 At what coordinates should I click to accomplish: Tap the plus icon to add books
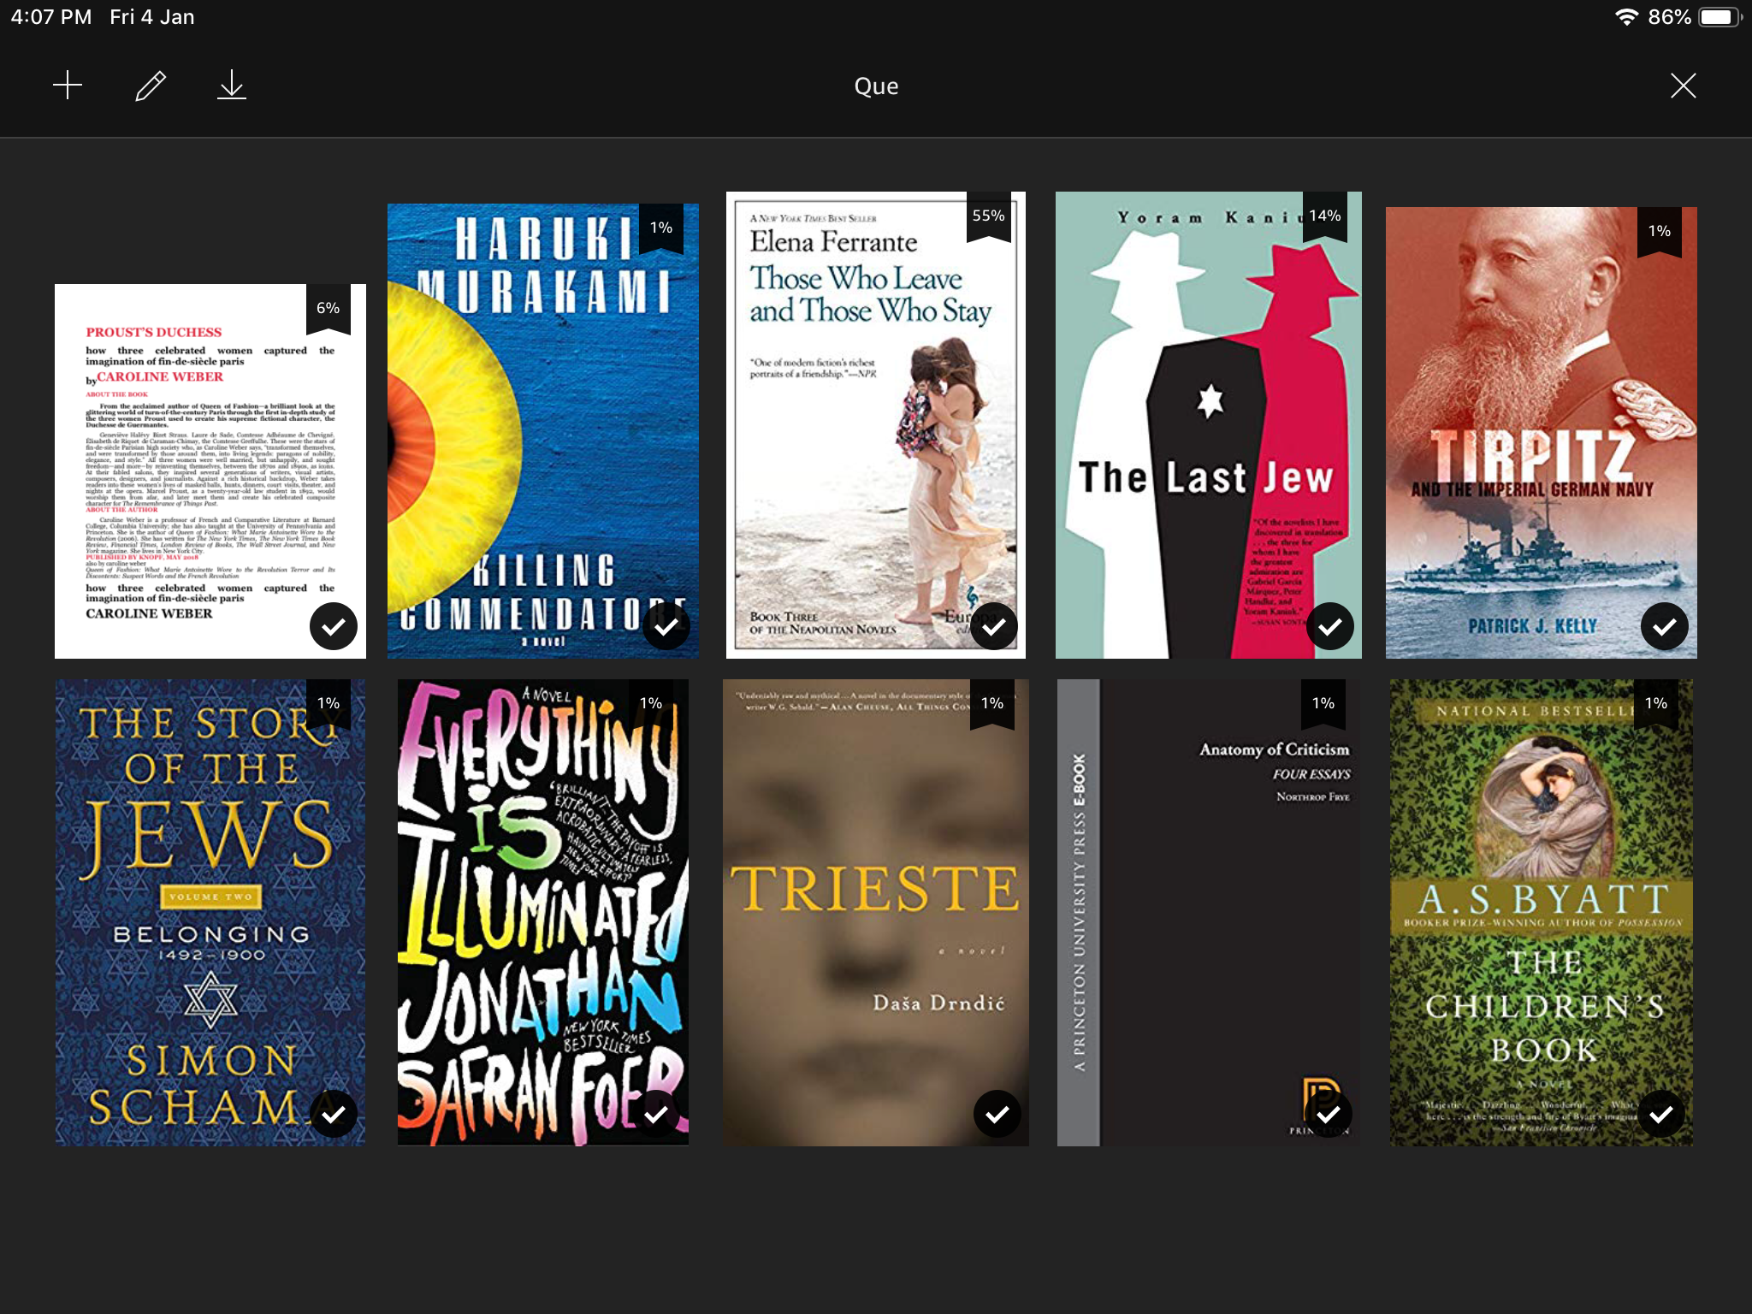pos(68,86)
